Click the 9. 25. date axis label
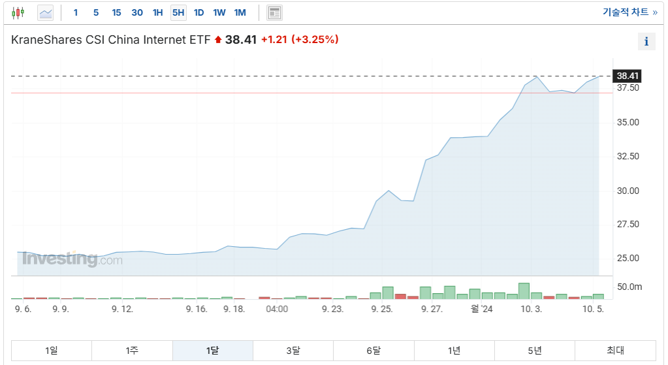The height and width of the screenshot is (365, 668). (x=382, y=309)
